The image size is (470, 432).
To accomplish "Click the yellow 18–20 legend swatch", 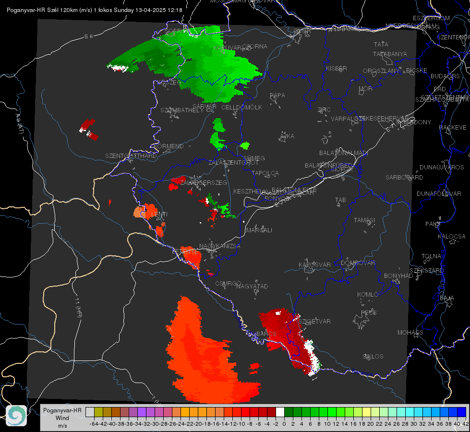I will click(x=367, y=412).
